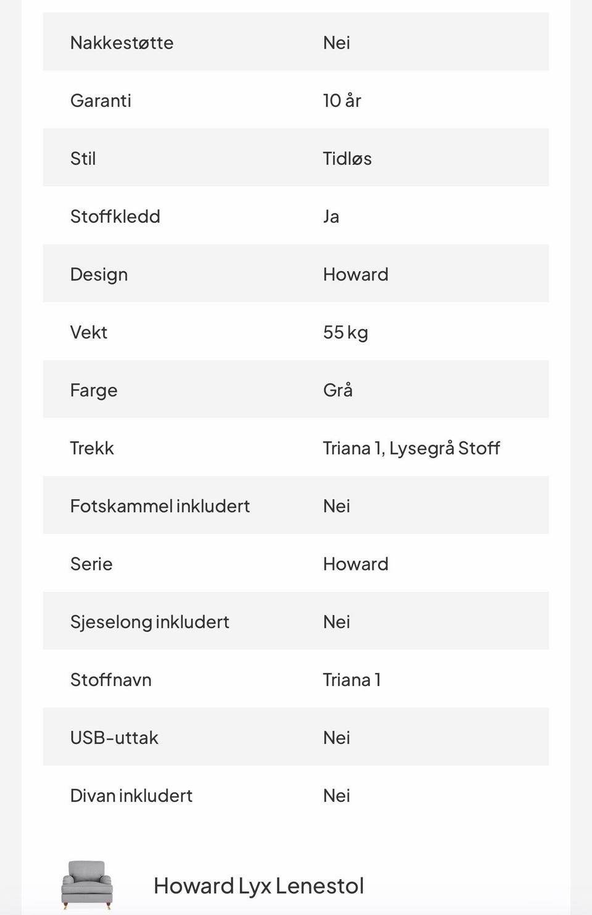Click the Divan inkludert label
This screenshot has width=592, height=915.
click(x=131, y=795)
